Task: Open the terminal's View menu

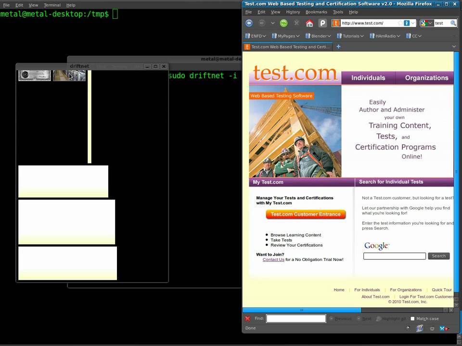Action: [33, 5]
